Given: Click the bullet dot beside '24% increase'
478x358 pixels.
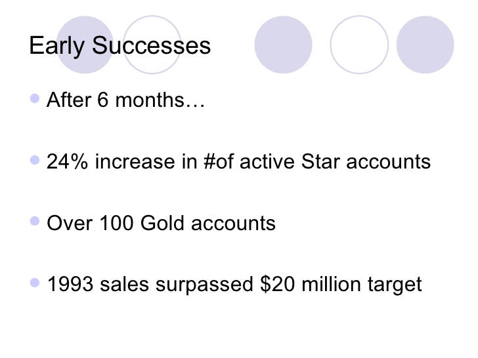Looking at the screenshot, I should click(x=35, y=160).
